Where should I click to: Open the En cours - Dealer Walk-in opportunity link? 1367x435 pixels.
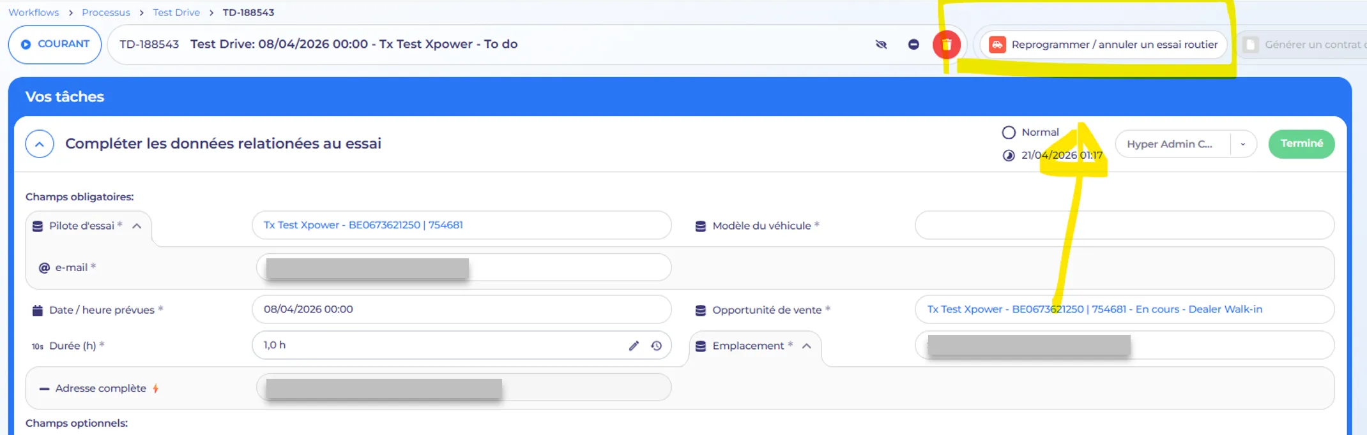pos(1095,309)
